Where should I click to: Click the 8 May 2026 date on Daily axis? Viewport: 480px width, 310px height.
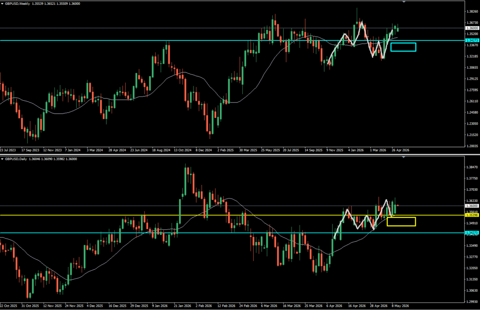click(400, 306)
